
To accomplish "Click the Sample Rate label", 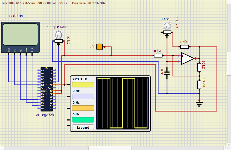I will [57, 27].
